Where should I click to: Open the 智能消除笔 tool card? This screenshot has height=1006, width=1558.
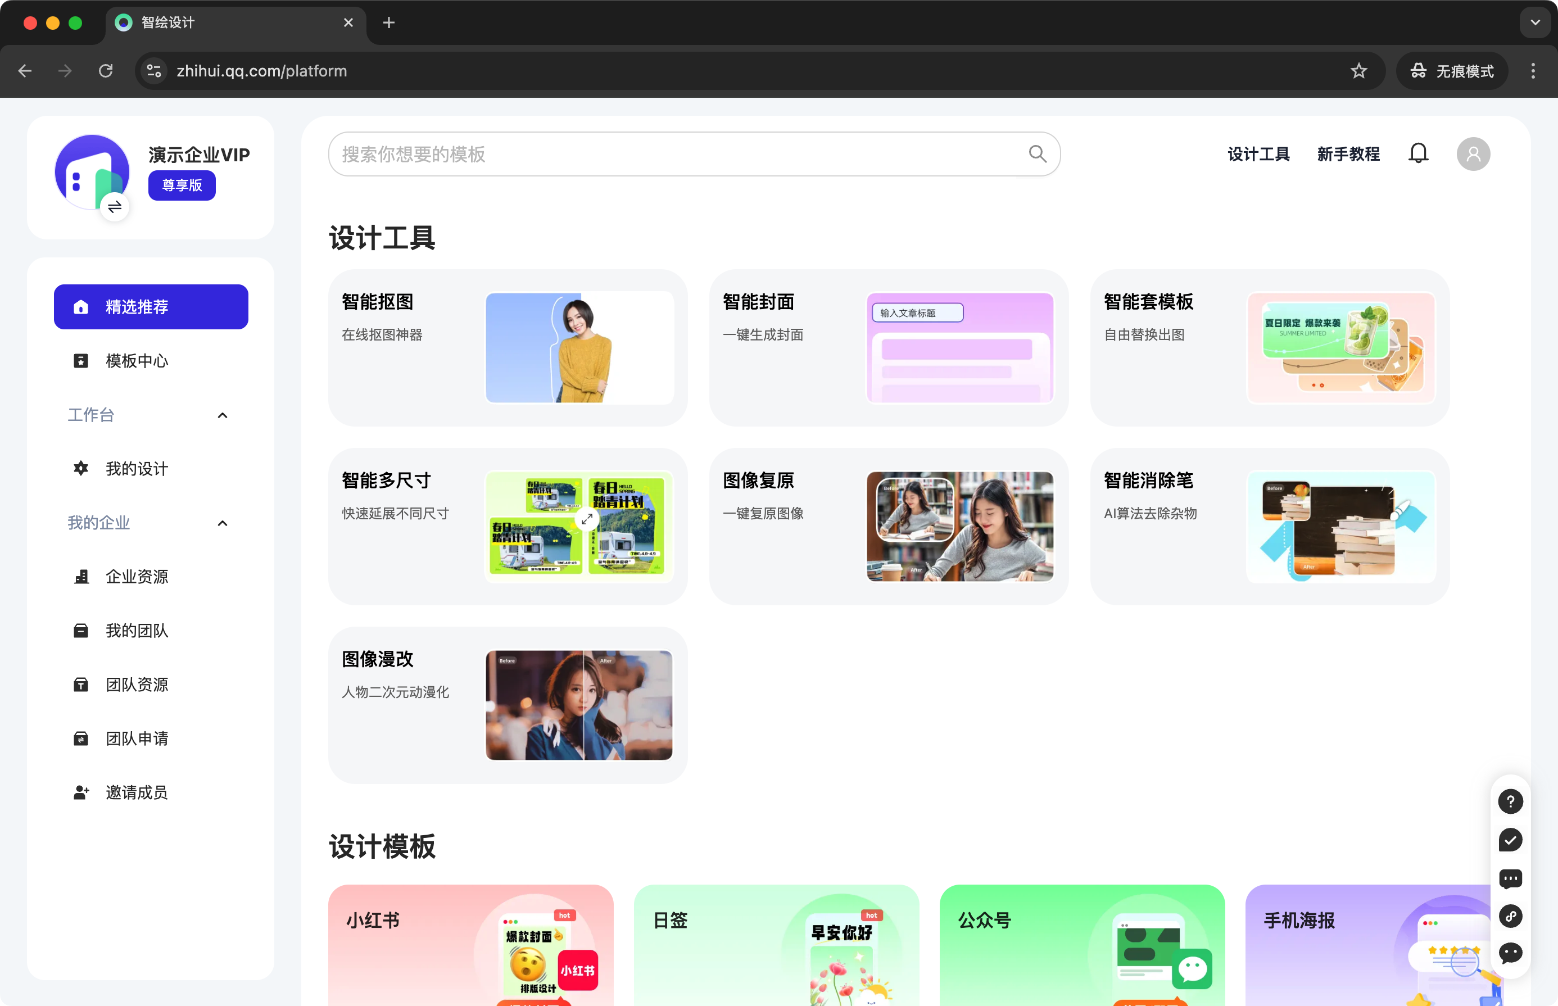(1269, 527)
